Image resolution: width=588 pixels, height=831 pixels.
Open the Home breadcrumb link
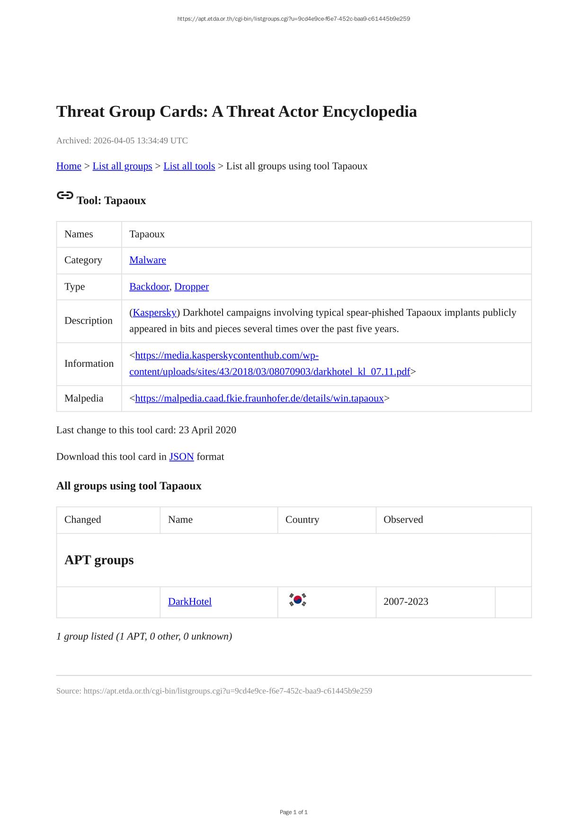(x=69, y=166)
